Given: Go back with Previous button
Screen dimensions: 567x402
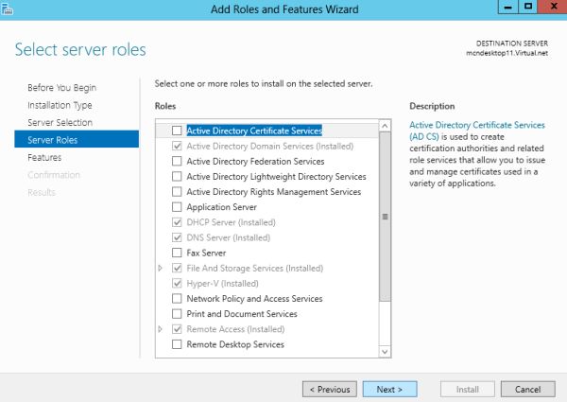Looking at the screenshot, I should tap(329, 389).
